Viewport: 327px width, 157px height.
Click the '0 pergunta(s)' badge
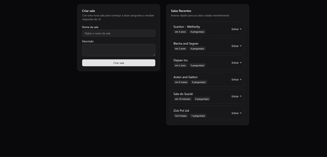tap(202, 99)
